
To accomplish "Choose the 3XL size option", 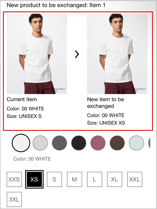I will point(14,199).
